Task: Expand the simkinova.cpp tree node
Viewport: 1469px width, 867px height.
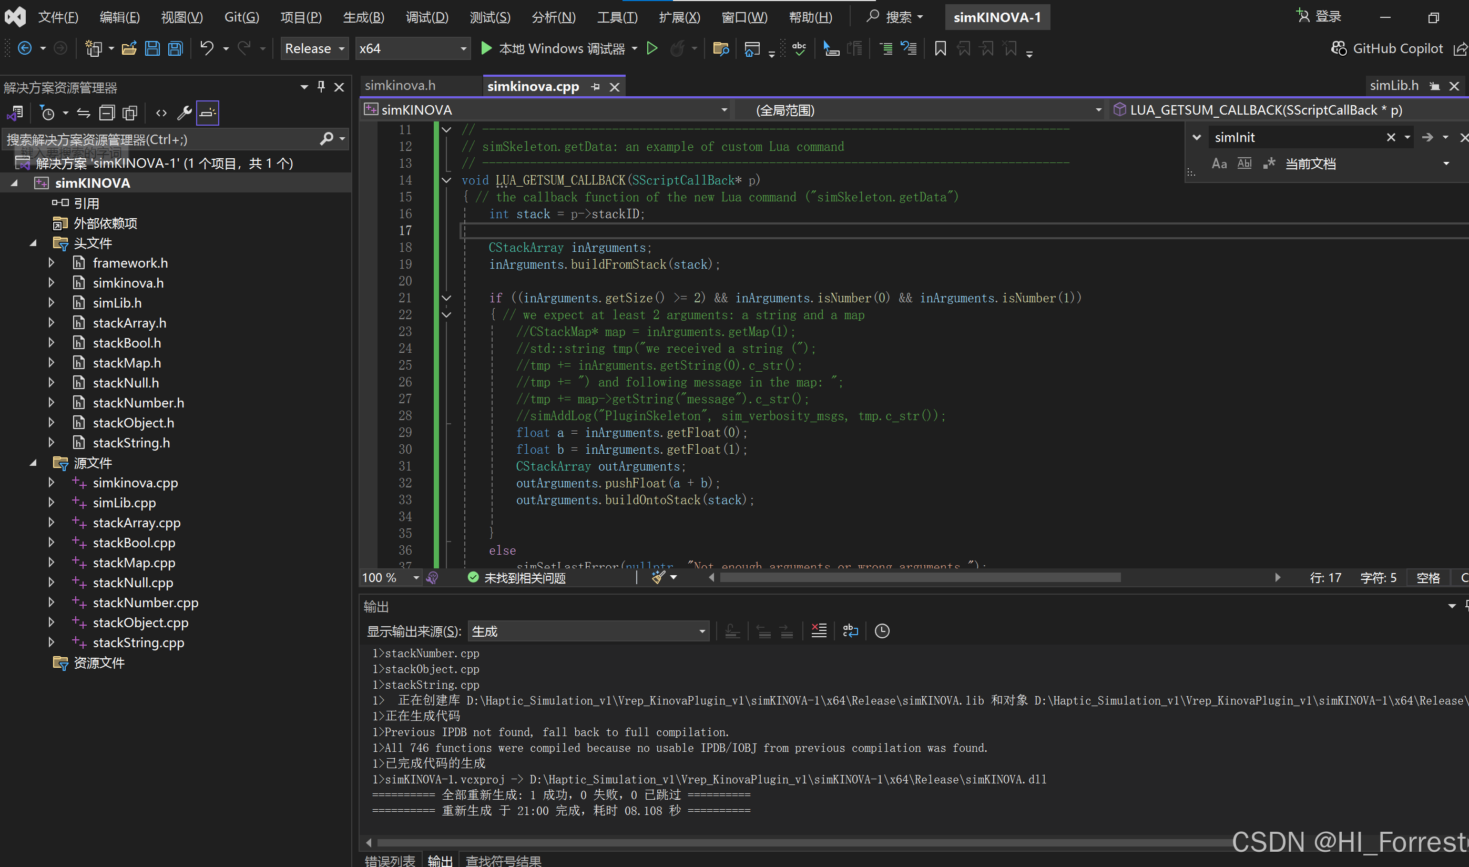Action: point(52,483)
